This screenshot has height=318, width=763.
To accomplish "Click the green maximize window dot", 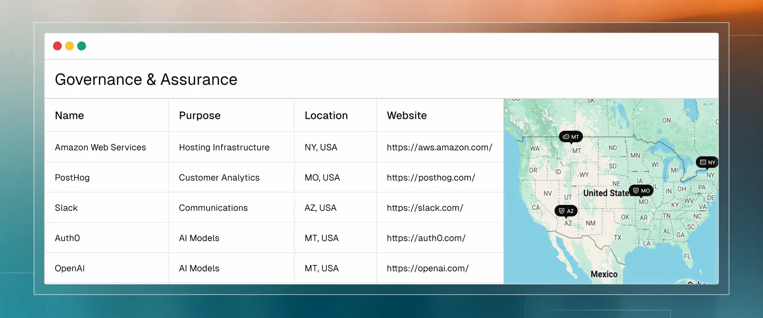I will point(82,46).
